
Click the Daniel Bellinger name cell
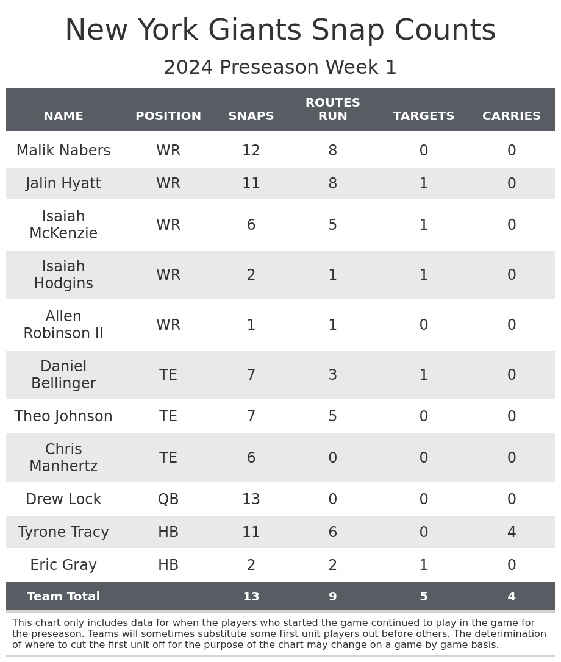(x=63, y=375)
